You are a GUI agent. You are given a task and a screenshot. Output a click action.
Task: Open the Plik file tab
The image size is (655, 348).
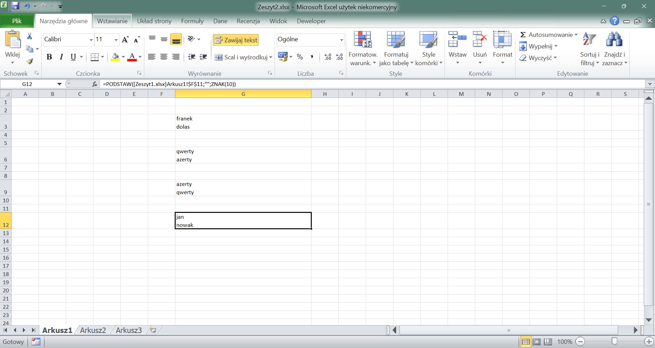point(17,21)
